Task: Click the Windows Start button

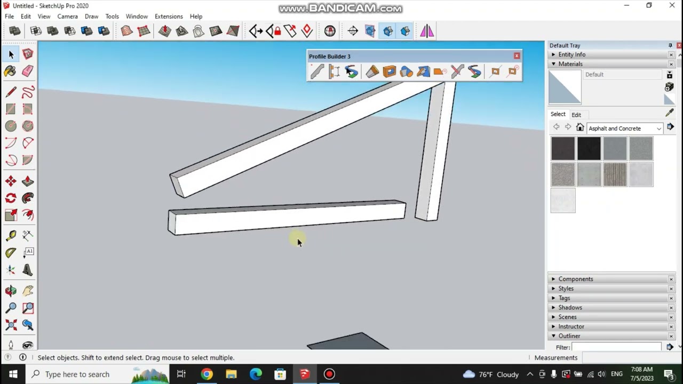Action: click(x=13, y=374)
